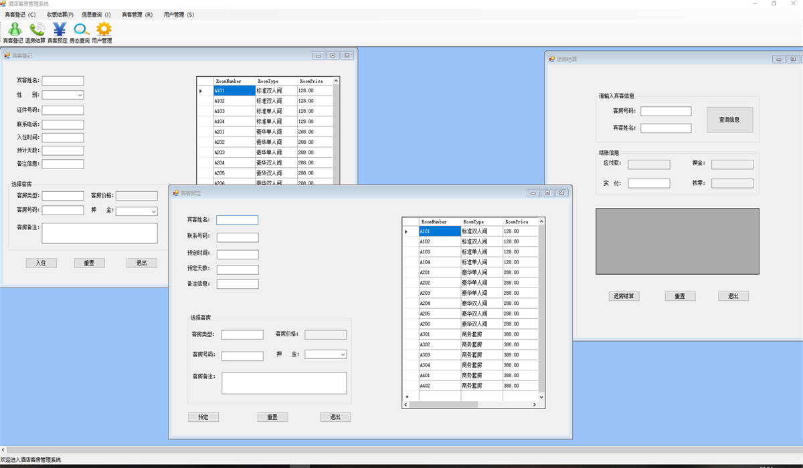803x468 pixels.
Task: Click 退出 button in 退房结算 window
Action: [733, 296]
